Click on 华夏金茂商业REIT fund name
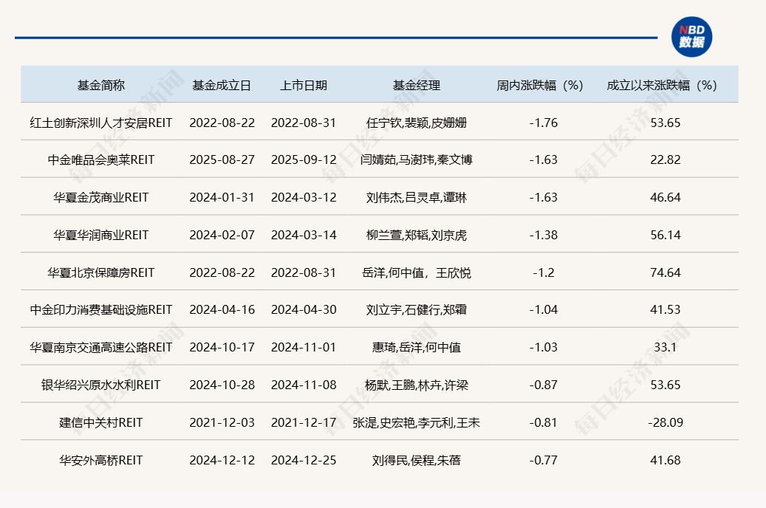766x508 pixels. [101, 197]
